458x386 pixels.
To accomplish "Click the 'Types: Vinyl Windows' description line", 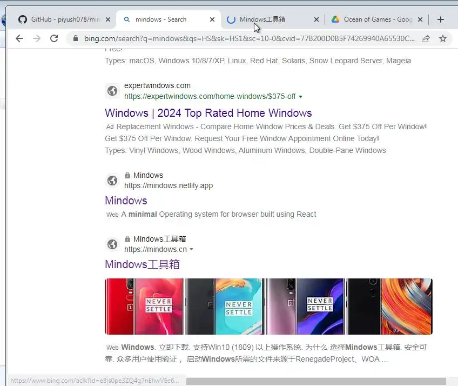I will click(x=245, y=150).
